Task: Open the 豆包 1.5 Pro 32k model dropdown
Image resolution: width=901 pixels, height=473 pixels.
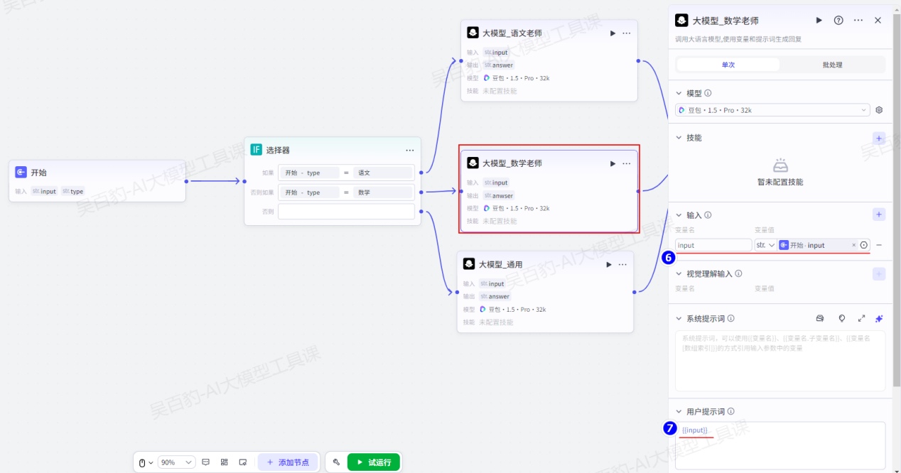Action: click(772, 110)
